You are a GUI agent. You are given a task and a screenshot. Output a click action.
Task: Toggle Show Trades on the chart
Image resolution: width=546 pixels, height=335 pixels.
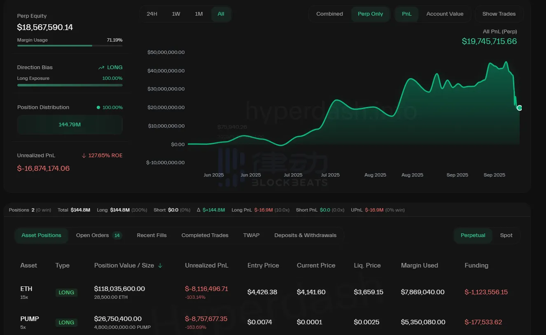[499, 14]
